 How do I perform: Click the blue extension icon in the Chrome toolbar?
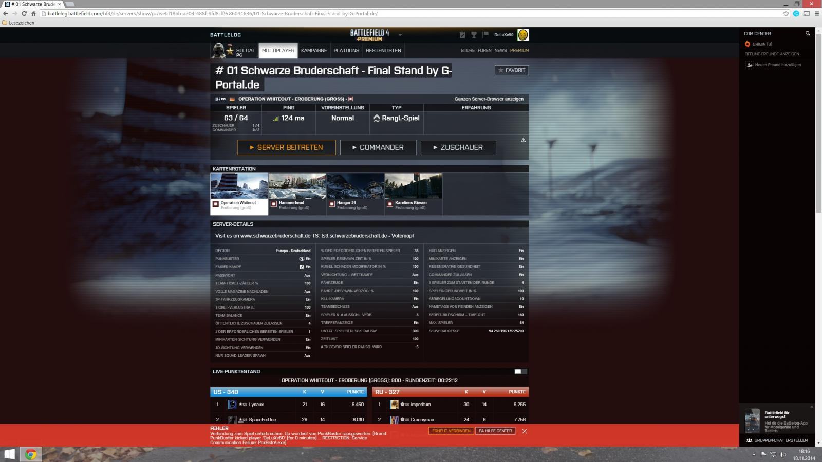[x=796, y=13]
